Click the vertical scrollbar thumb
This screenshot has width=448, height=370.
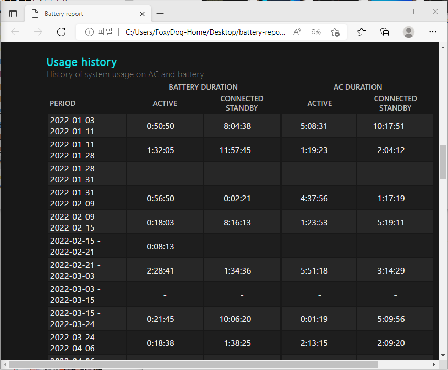[443, 162]
